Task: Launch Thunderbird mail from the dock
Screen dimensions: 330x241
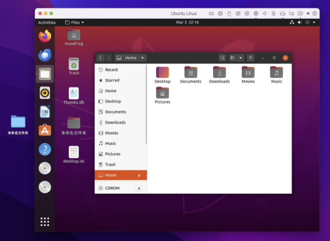Action: tap(45, 55)
